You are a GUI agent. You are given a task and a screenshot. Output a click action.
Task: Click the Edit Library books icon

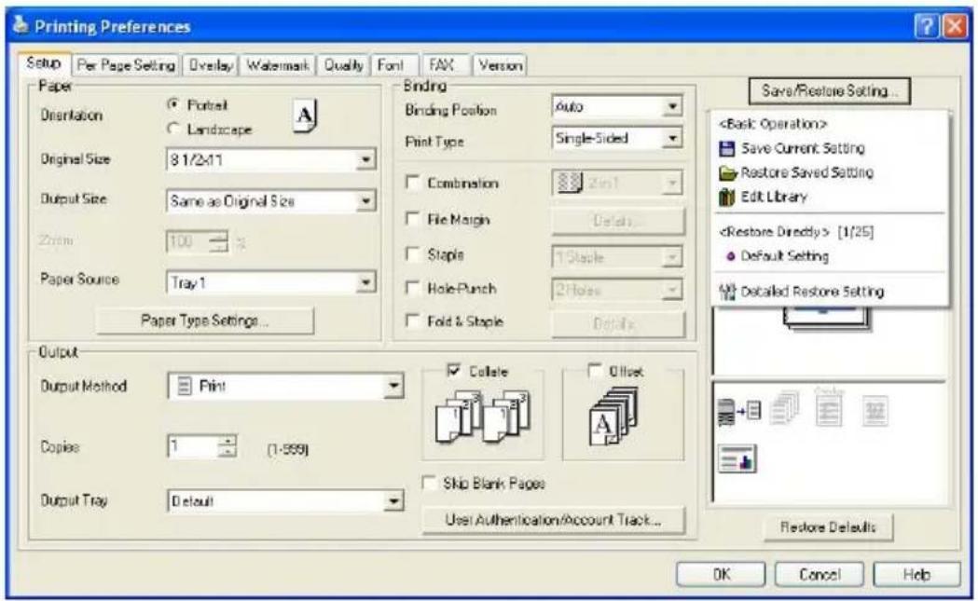point(726,197)
